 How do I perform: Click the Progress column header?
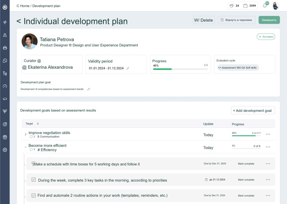[x=238, y=124]
